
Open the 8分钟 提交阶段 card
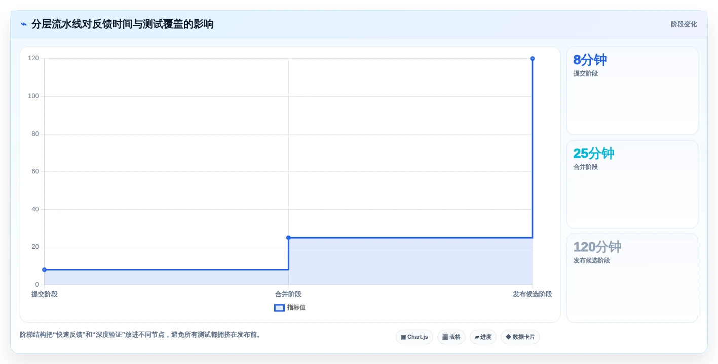click(x=632, y=91)
